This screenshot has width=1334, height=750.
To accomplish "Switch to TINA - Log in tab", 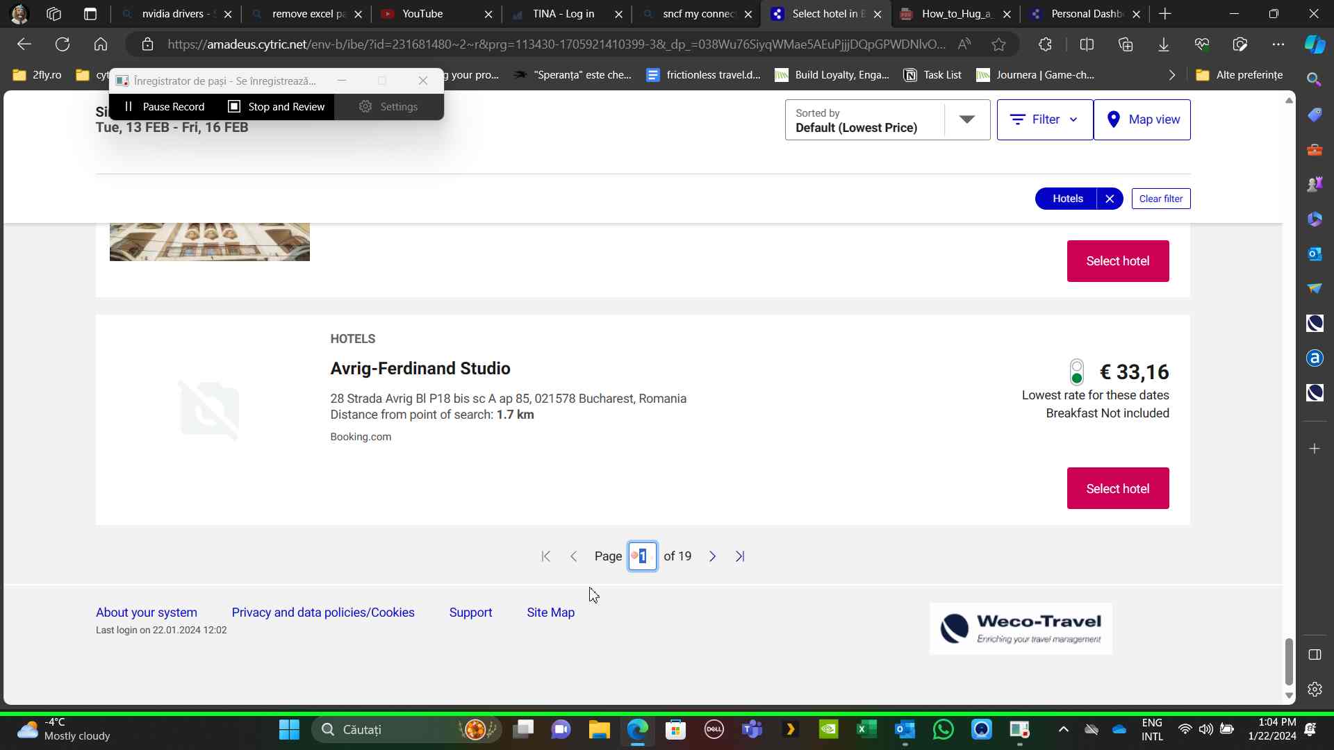I will [x=563, y=14].
